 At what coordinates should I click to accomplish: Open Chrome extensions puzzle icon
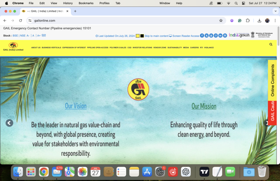[248, 21]
